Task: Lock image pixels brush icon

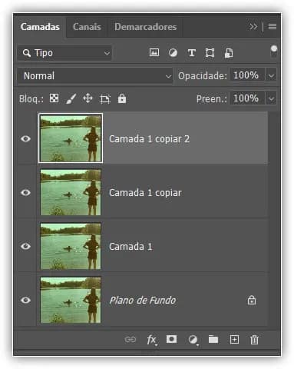Action: [71, 98]
